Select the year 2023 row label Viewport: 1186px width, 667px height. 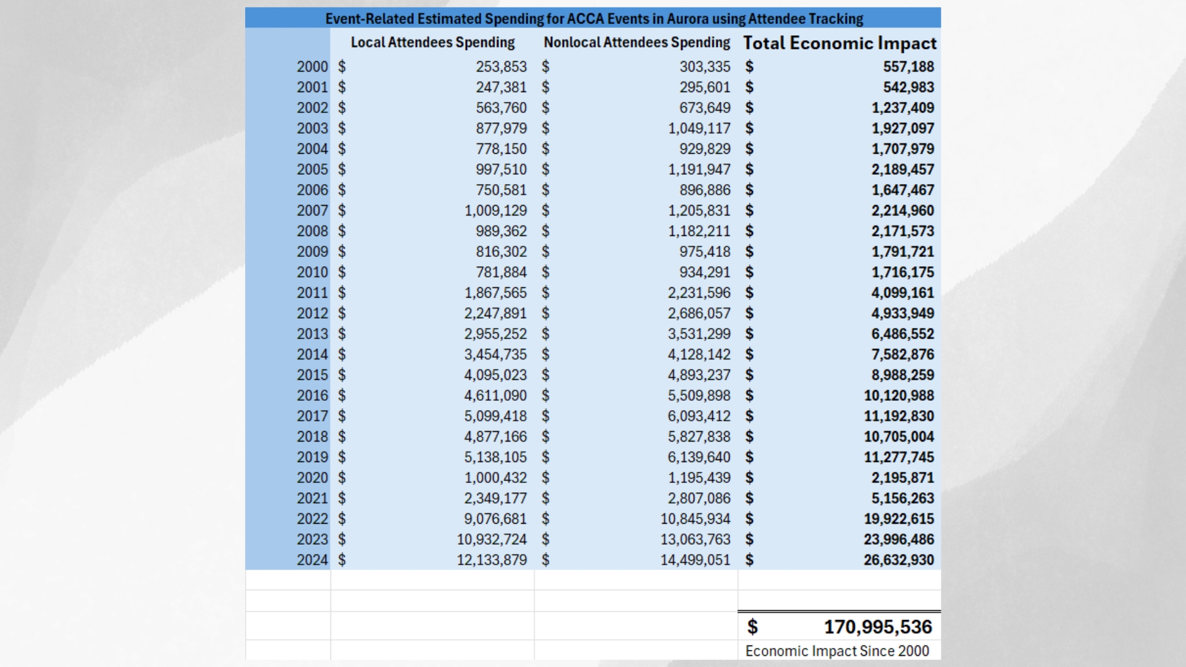[x=312, y=539]
